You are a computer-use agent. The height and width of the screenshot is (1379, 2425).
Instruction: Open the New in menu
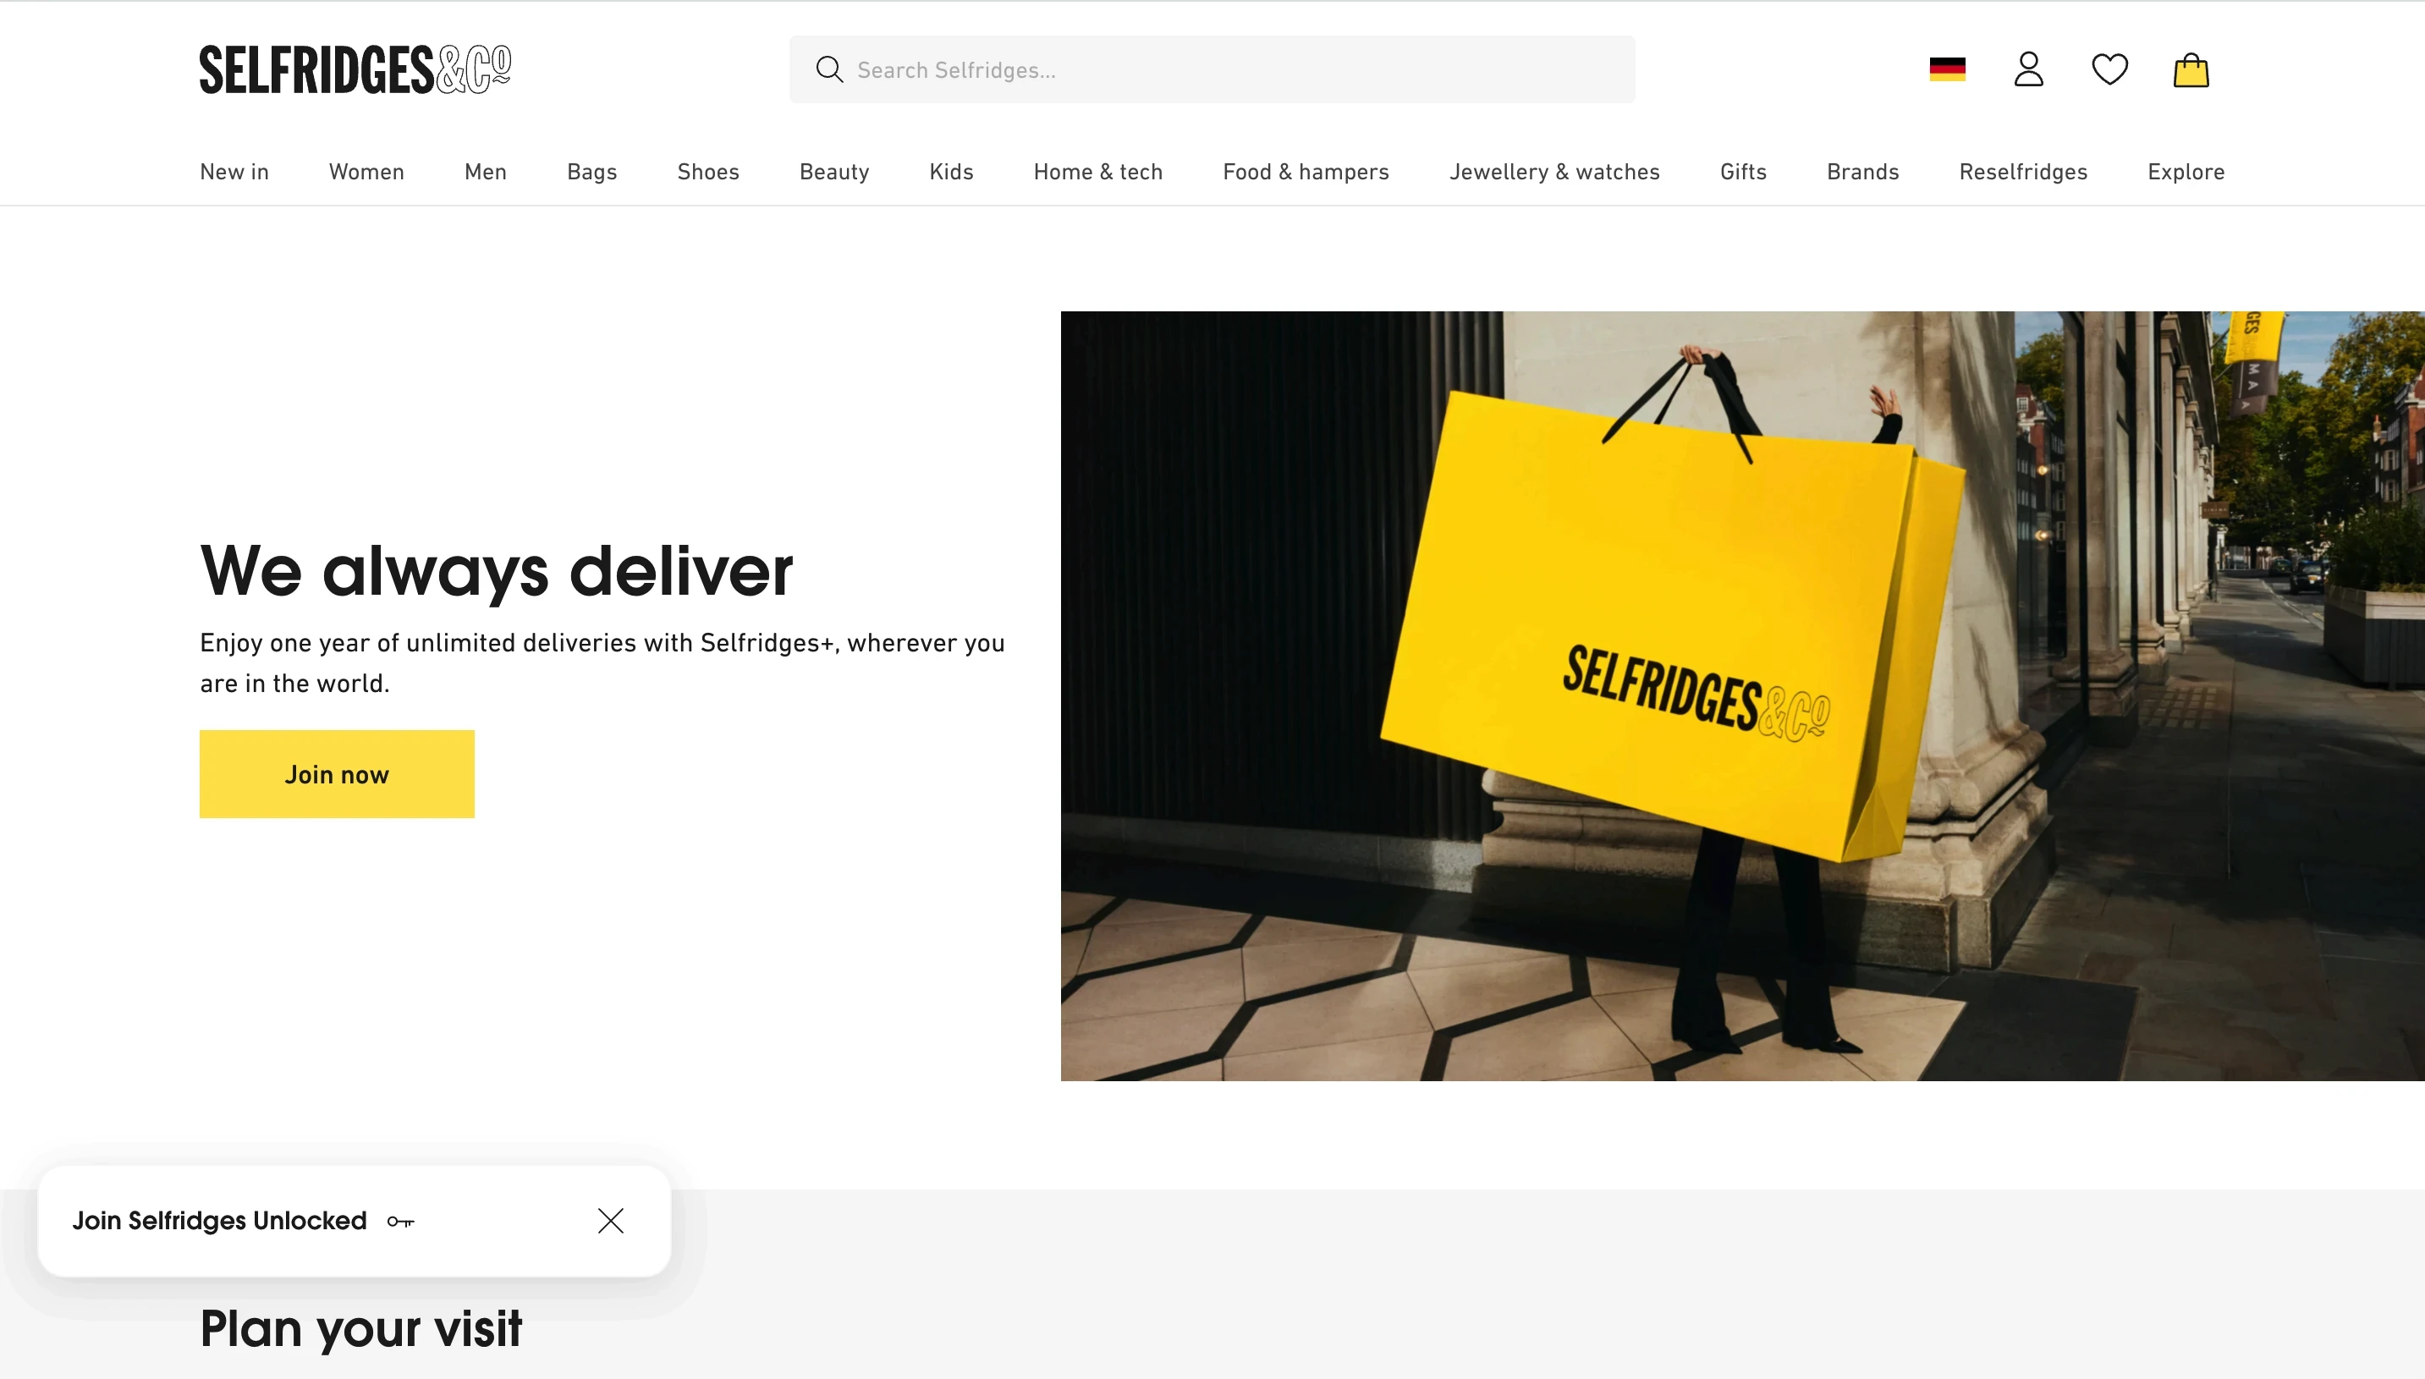[234, 173]
